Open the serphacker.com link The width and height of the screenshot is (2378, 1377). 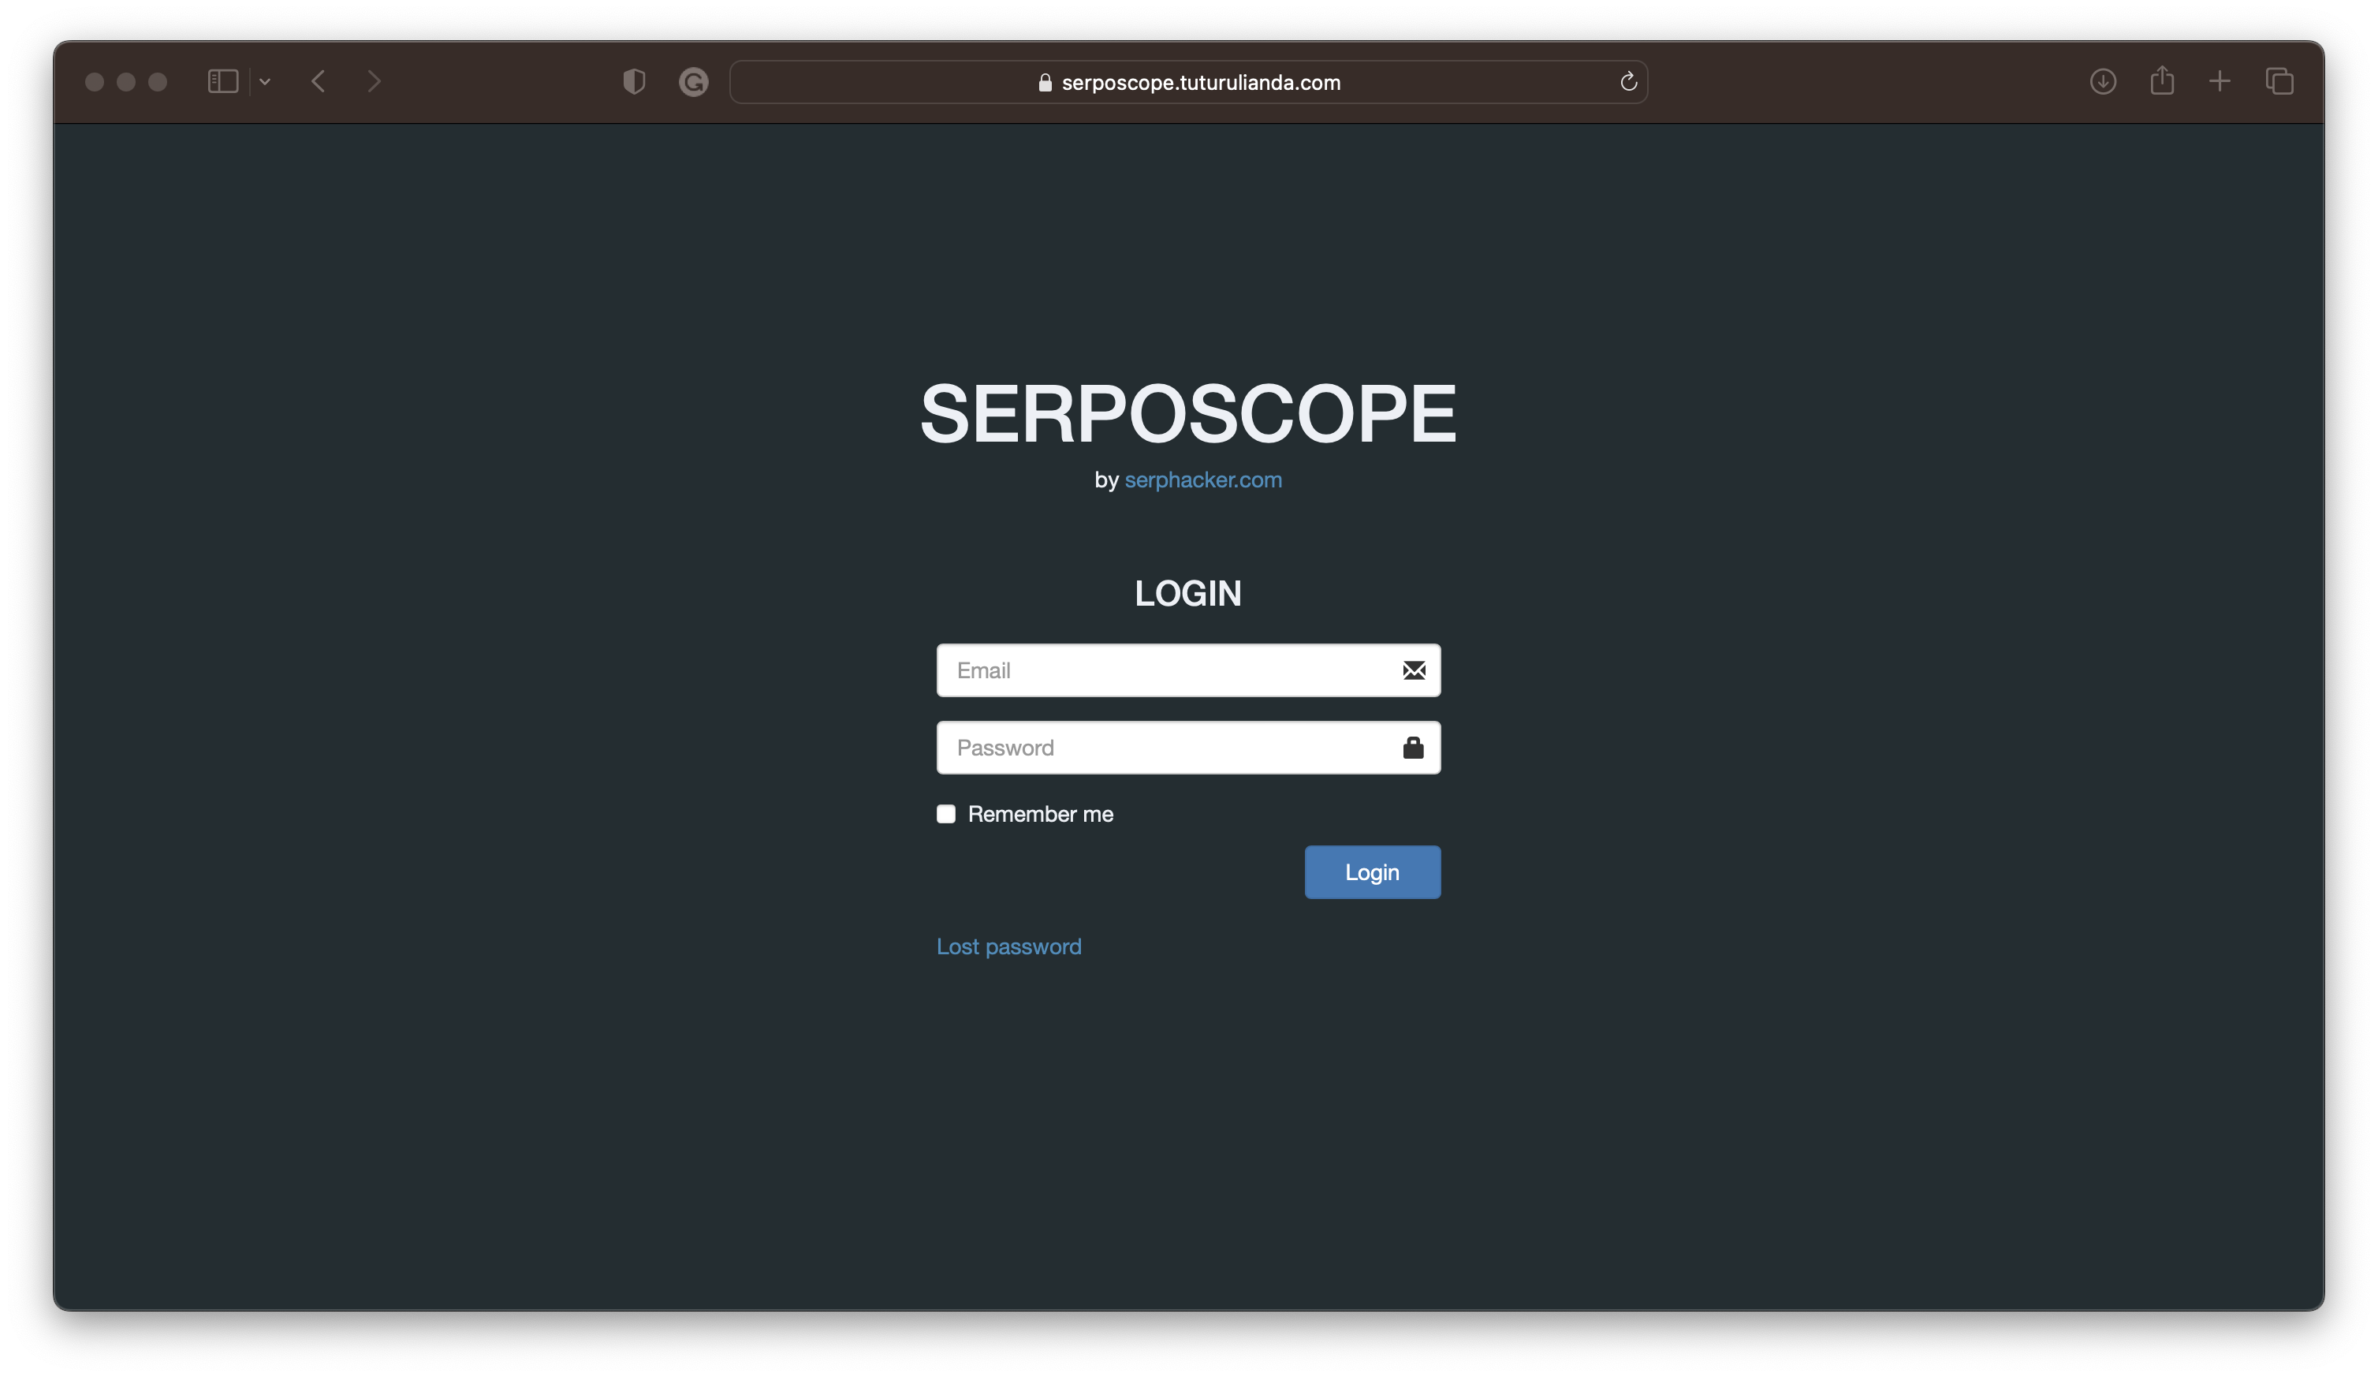pos(1203,480)
